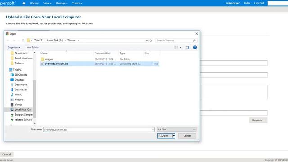This screenshot has width=288, height=162.
Task: Expand the File name history dropdown
Action: point(153,130)
